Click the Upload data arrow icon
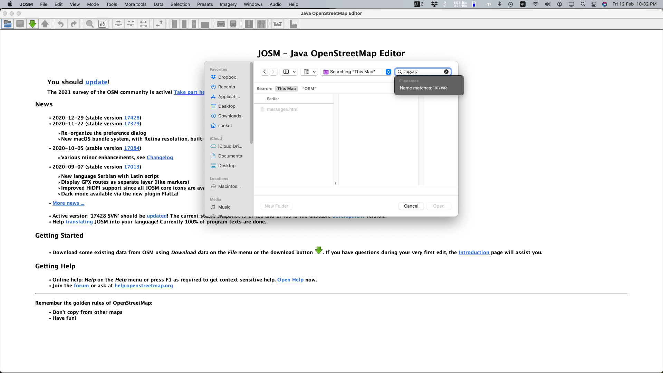 [x=45, y=24]
